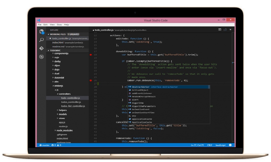The height and width of the screenshot is (162, 271).
Task: Click the show changes icon beside split editor
Action: pos(225,30)
